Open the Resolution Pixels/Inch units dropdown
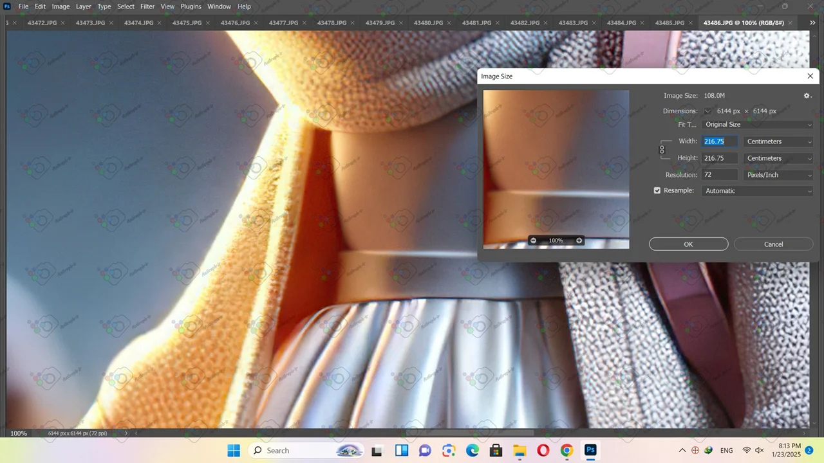 (778, 175)
